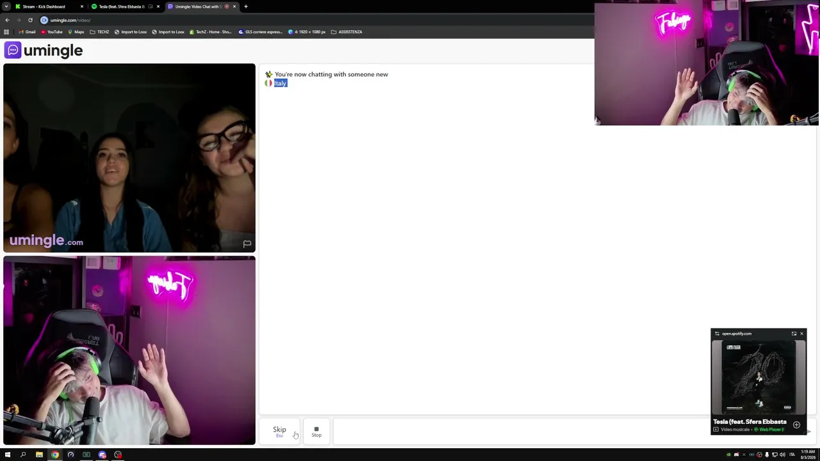Expand the tab search dropdown
Image resolution: width=820 pixels, height=461 pixels.
6,6
